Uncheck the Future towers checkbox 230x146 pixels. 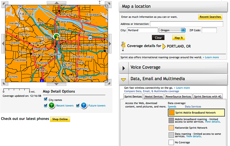click(x=78, y=105)
